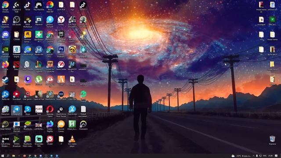Launch the Twitch shortcut icon
Screen dimensions: 281x158
(x=28, y=81)
